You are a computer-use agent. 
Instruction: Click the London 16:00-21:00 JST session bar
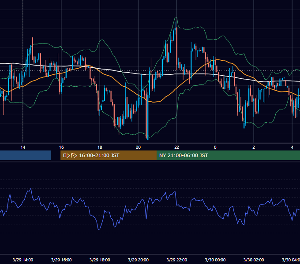tap(109, 155)
